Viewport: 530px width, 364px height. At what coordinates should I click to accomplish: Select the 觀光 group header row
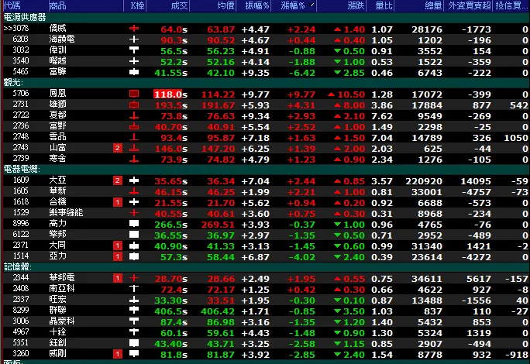(265, 82)
